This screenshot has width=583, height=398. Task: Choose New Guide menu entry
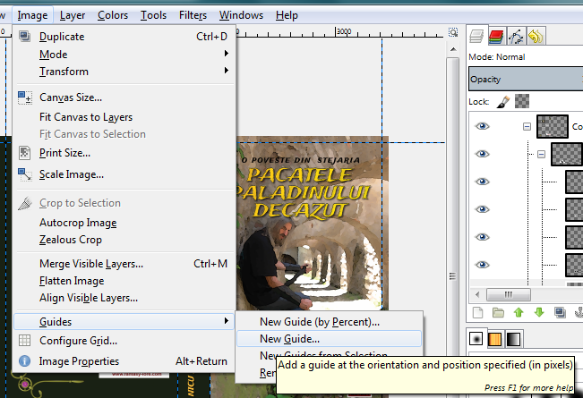coord(329,339)
